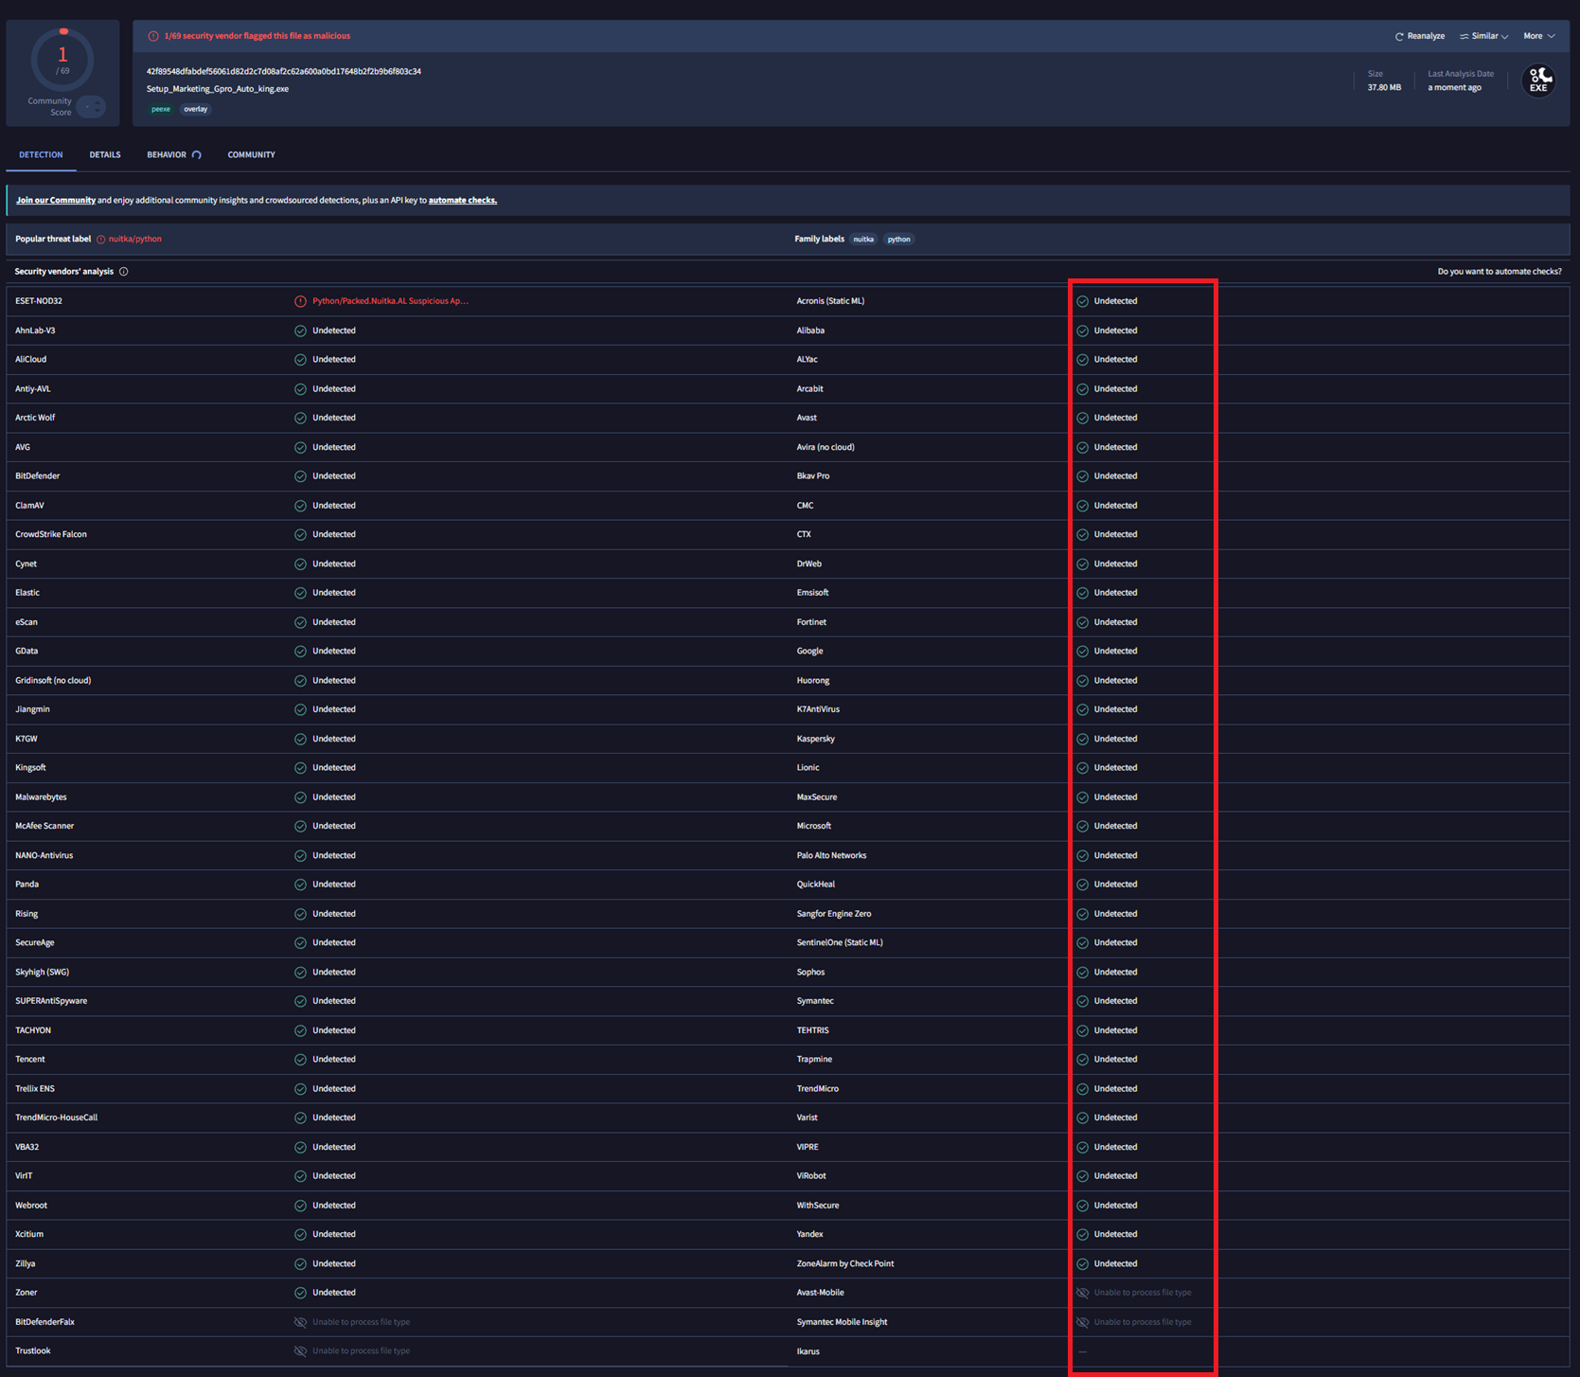1580x1377 pixels.
Task: Click the crossed-eye icon in BitDefenderFalx row
Action: 300,1322
